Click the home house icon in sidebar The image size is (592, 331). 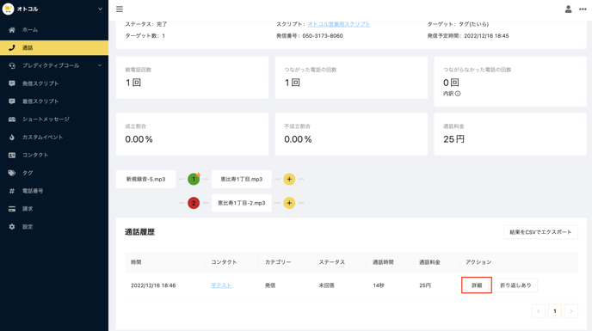point(12,30)
